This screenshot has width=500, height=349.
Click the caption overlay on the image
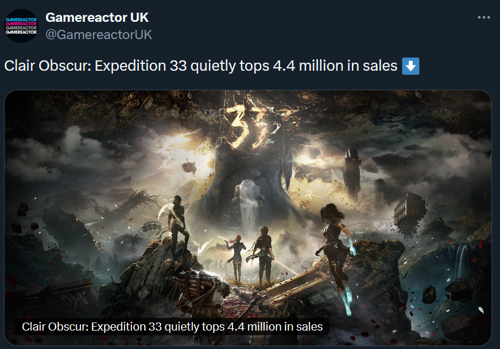tap(172, 327)
